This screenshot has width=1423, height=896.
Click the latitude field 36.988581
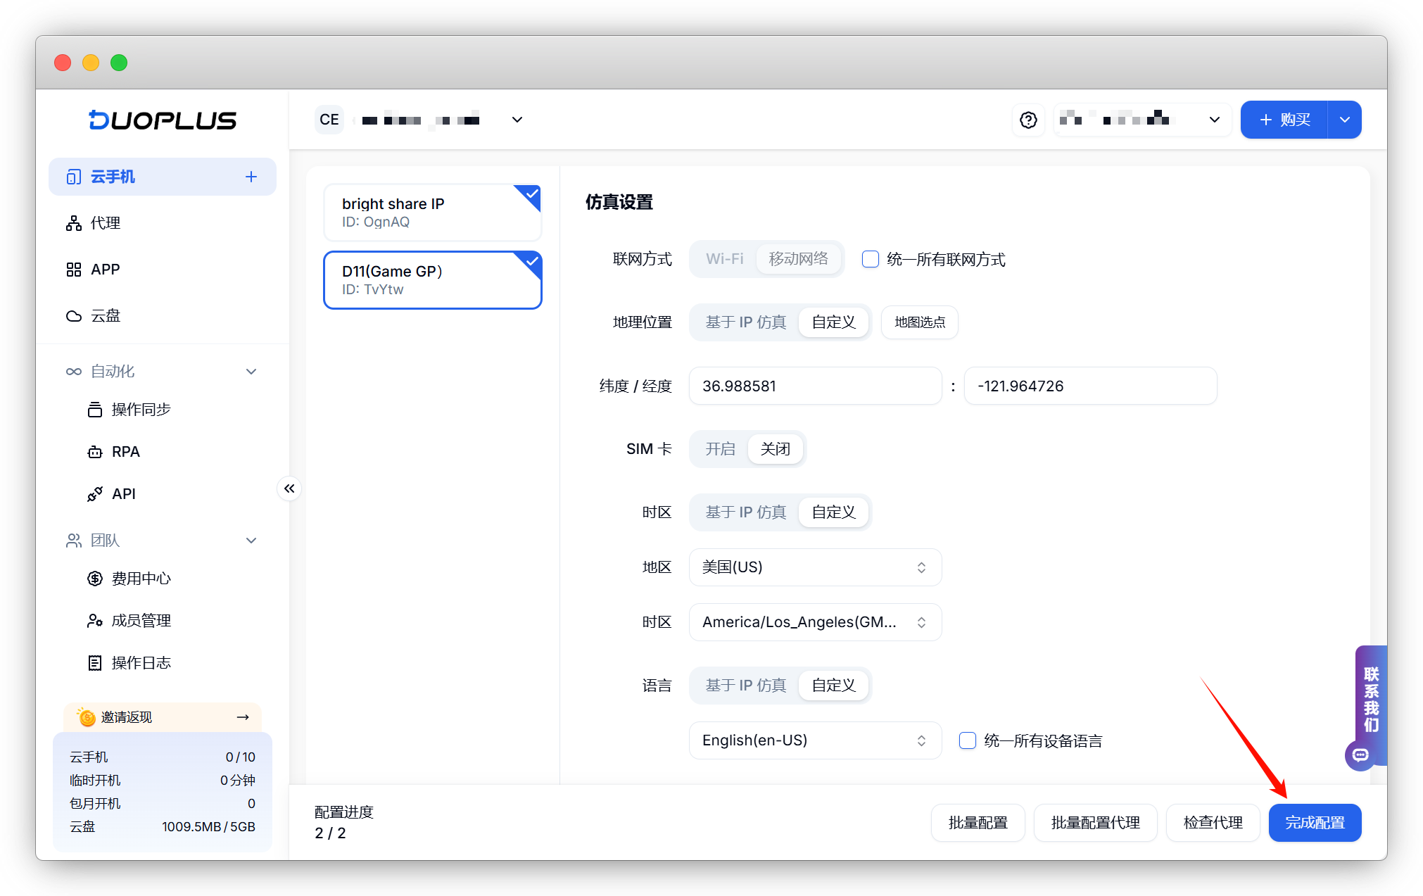coord(815,386)
